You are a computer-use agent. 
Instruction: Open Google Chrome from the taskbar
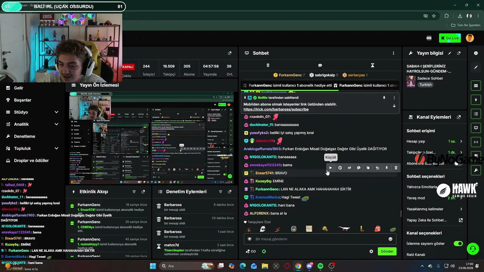[298, 266]
